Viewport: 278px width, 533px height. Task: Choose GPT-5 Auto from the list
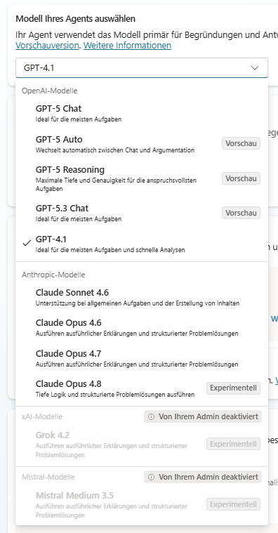click(142, 144)
